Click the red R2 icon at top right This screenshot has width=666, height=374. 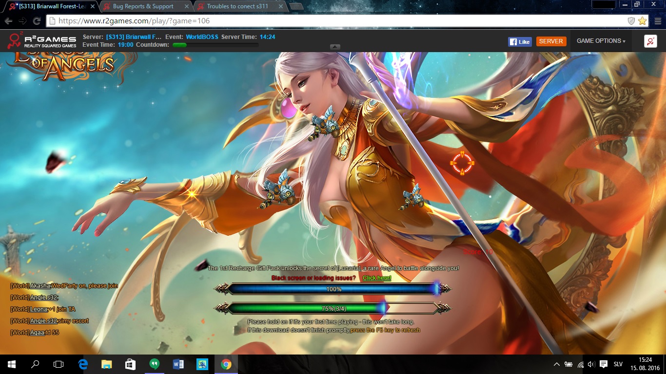point(650,41)
